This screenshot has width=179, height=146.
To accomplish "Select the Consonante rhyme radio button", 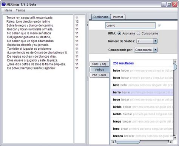I will click(x=138, y=33).
